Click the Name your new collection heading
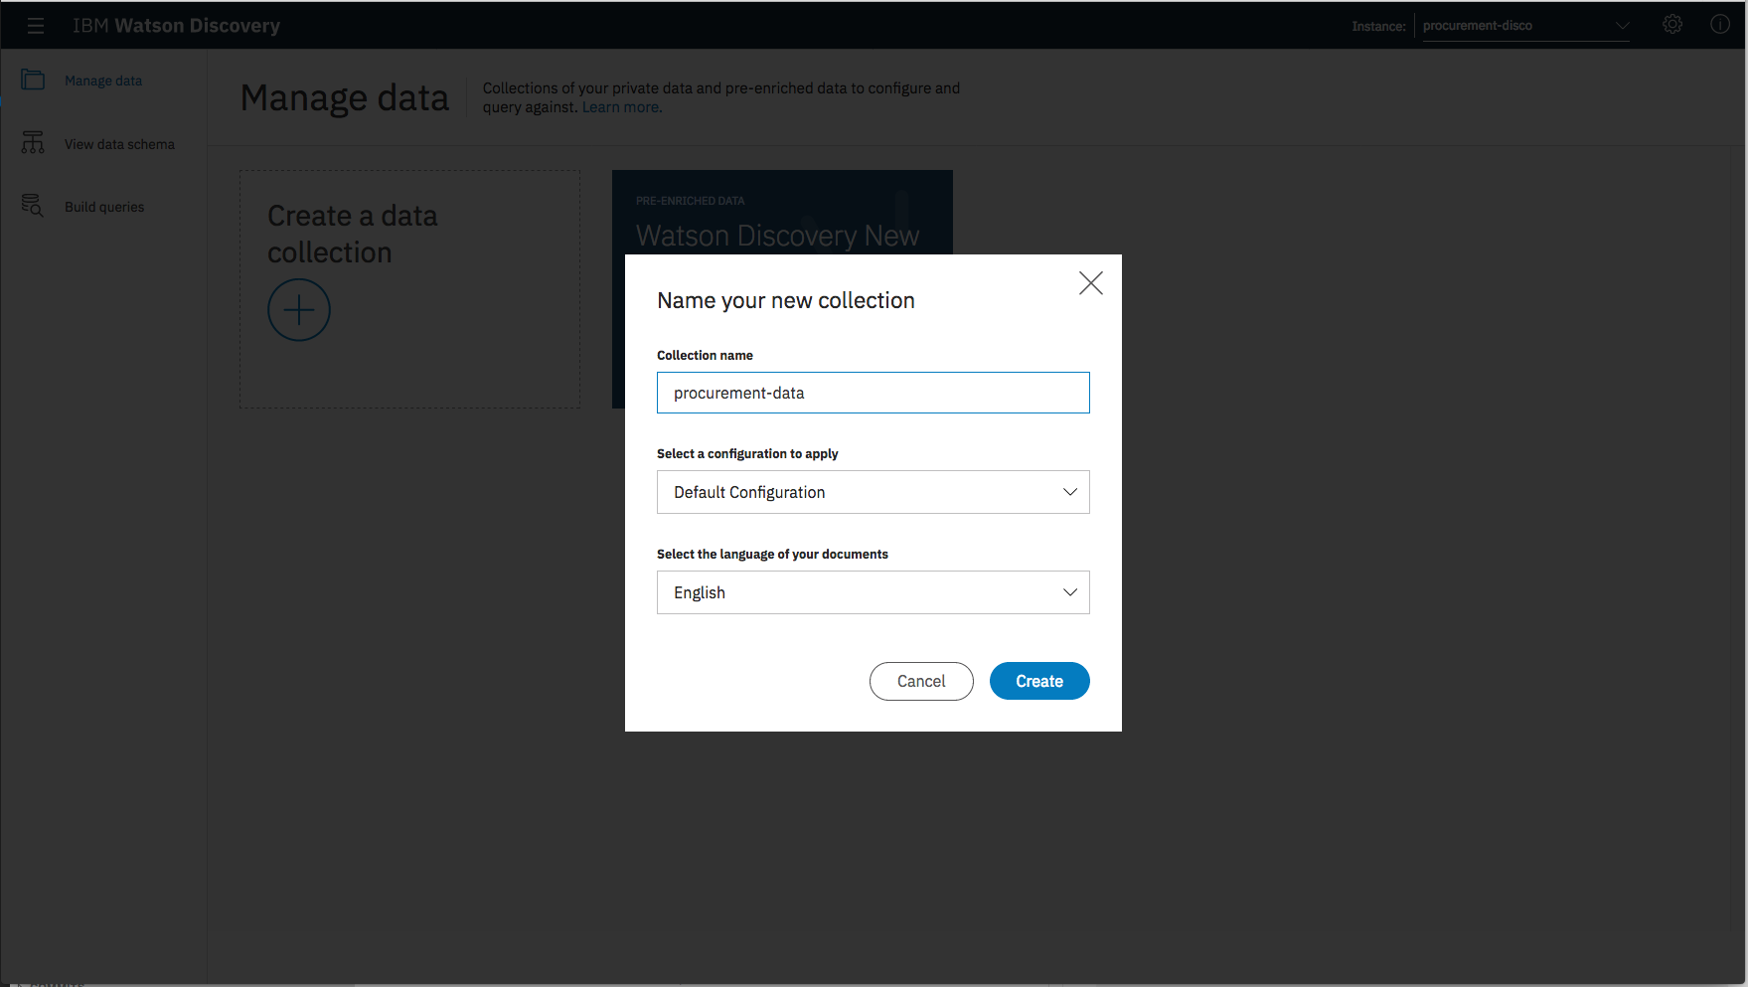 tap(786, 300)
